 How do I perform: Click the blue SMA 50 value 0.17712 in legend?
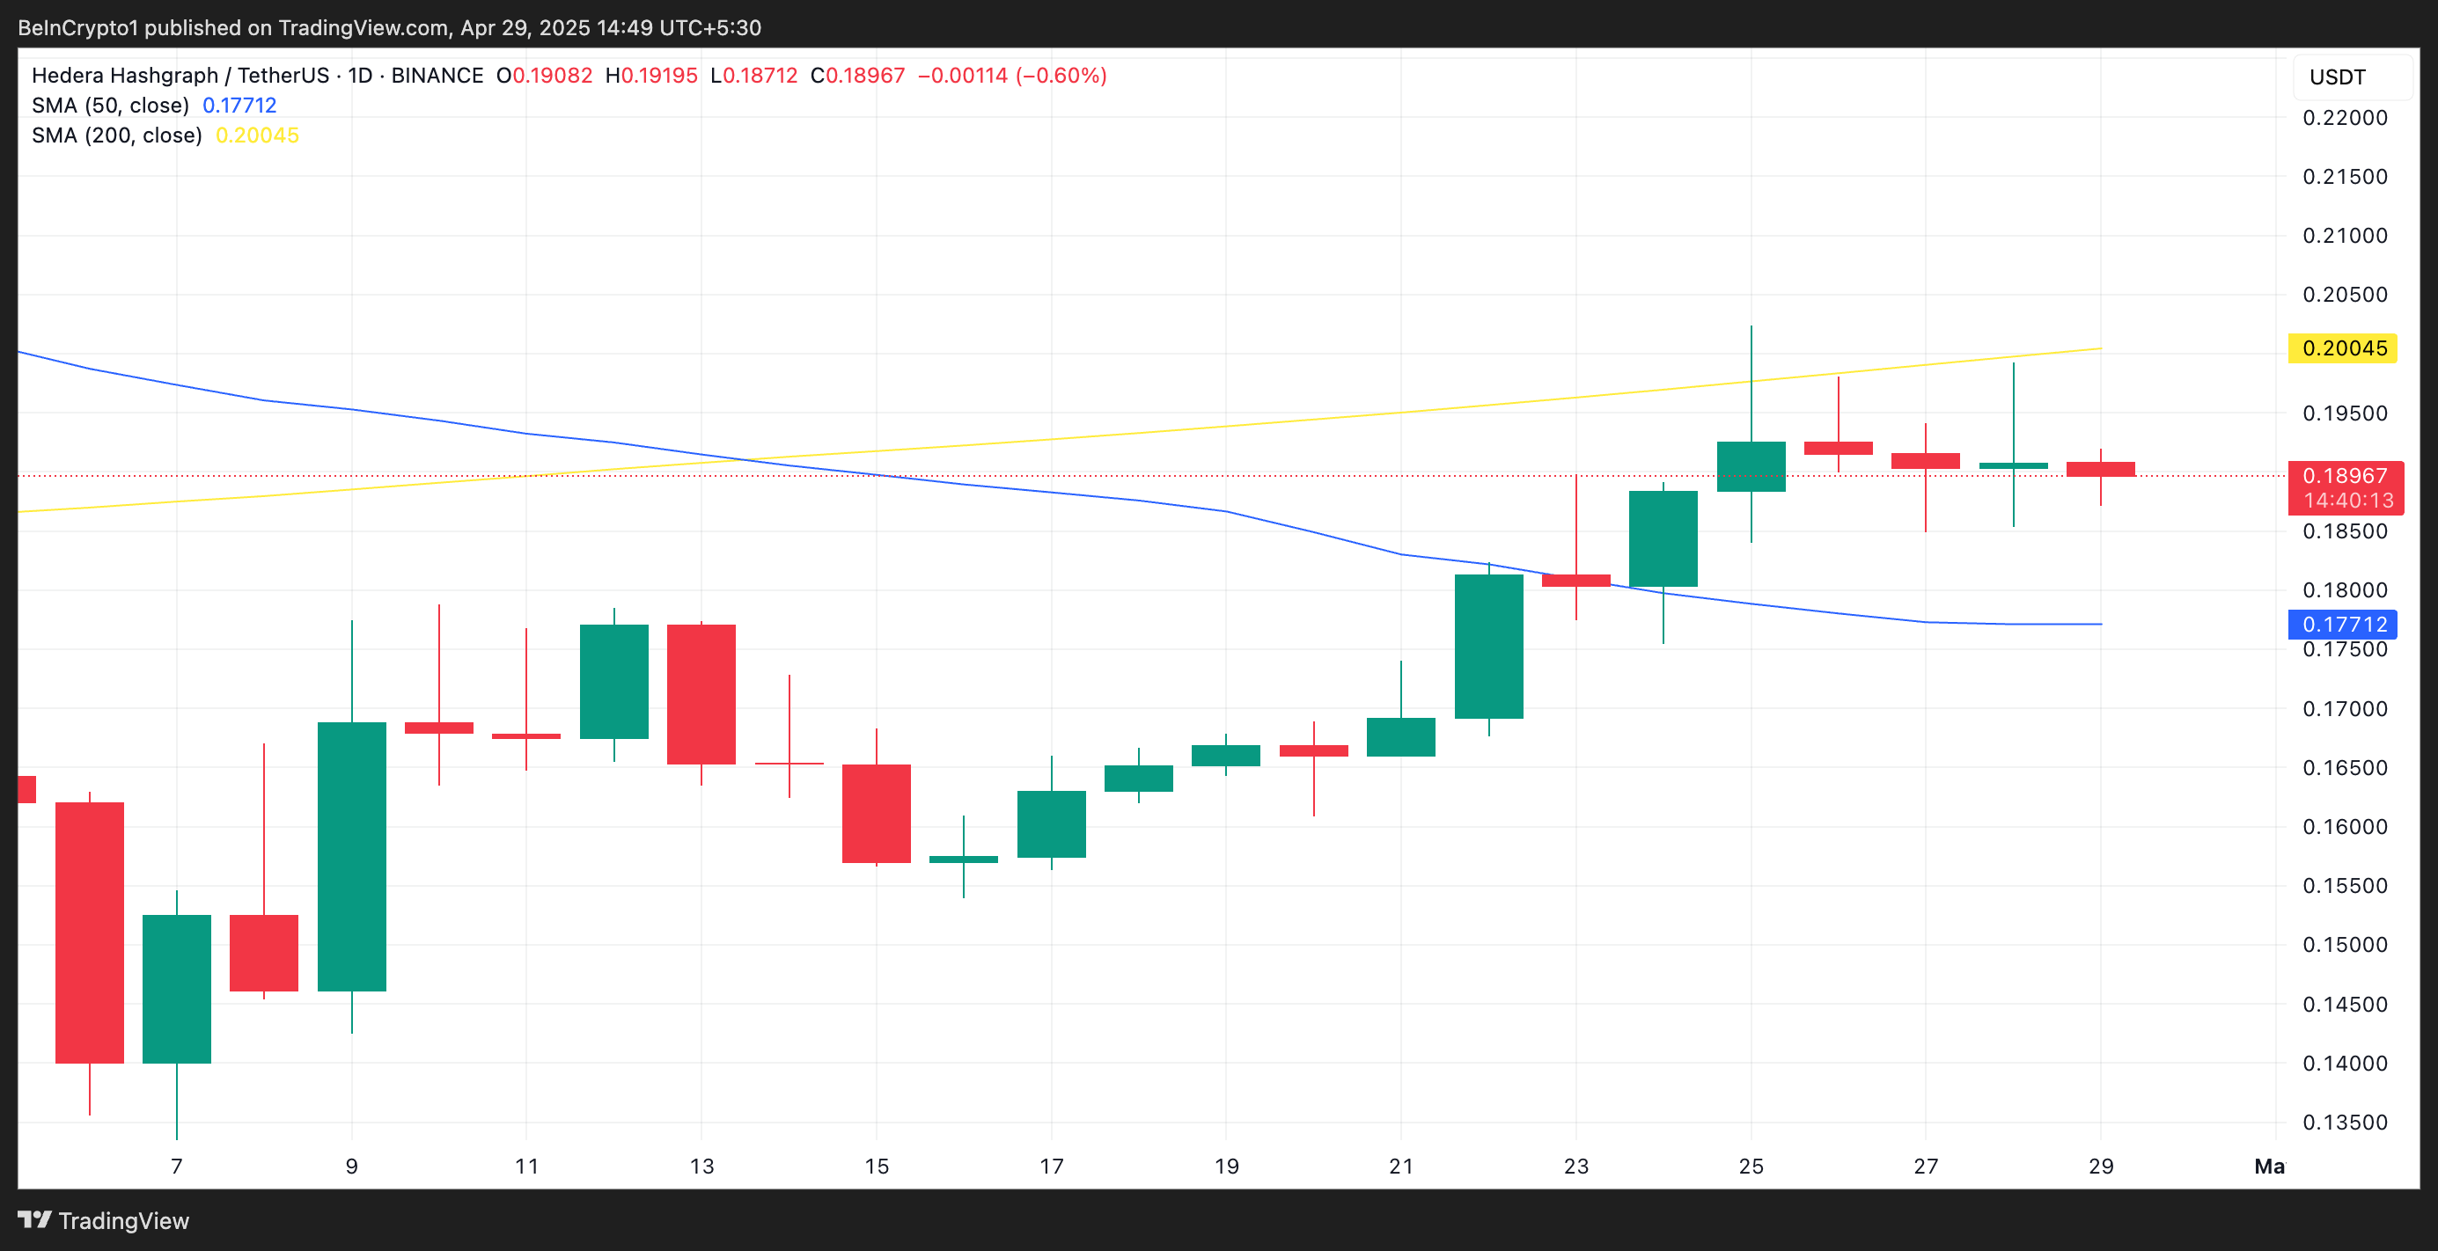click(239, 105)
